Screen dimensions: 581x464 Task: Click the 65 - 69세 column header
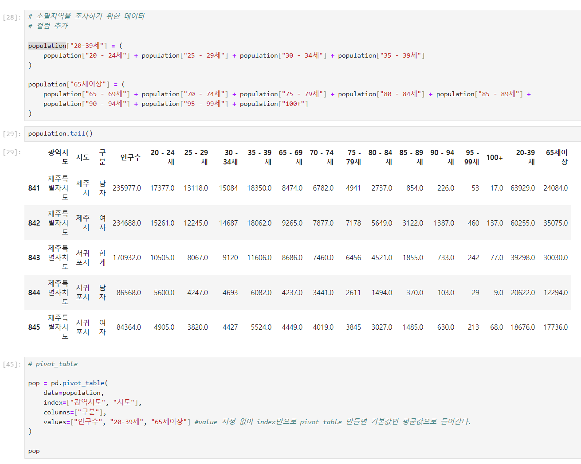click(x=290, y=157)
